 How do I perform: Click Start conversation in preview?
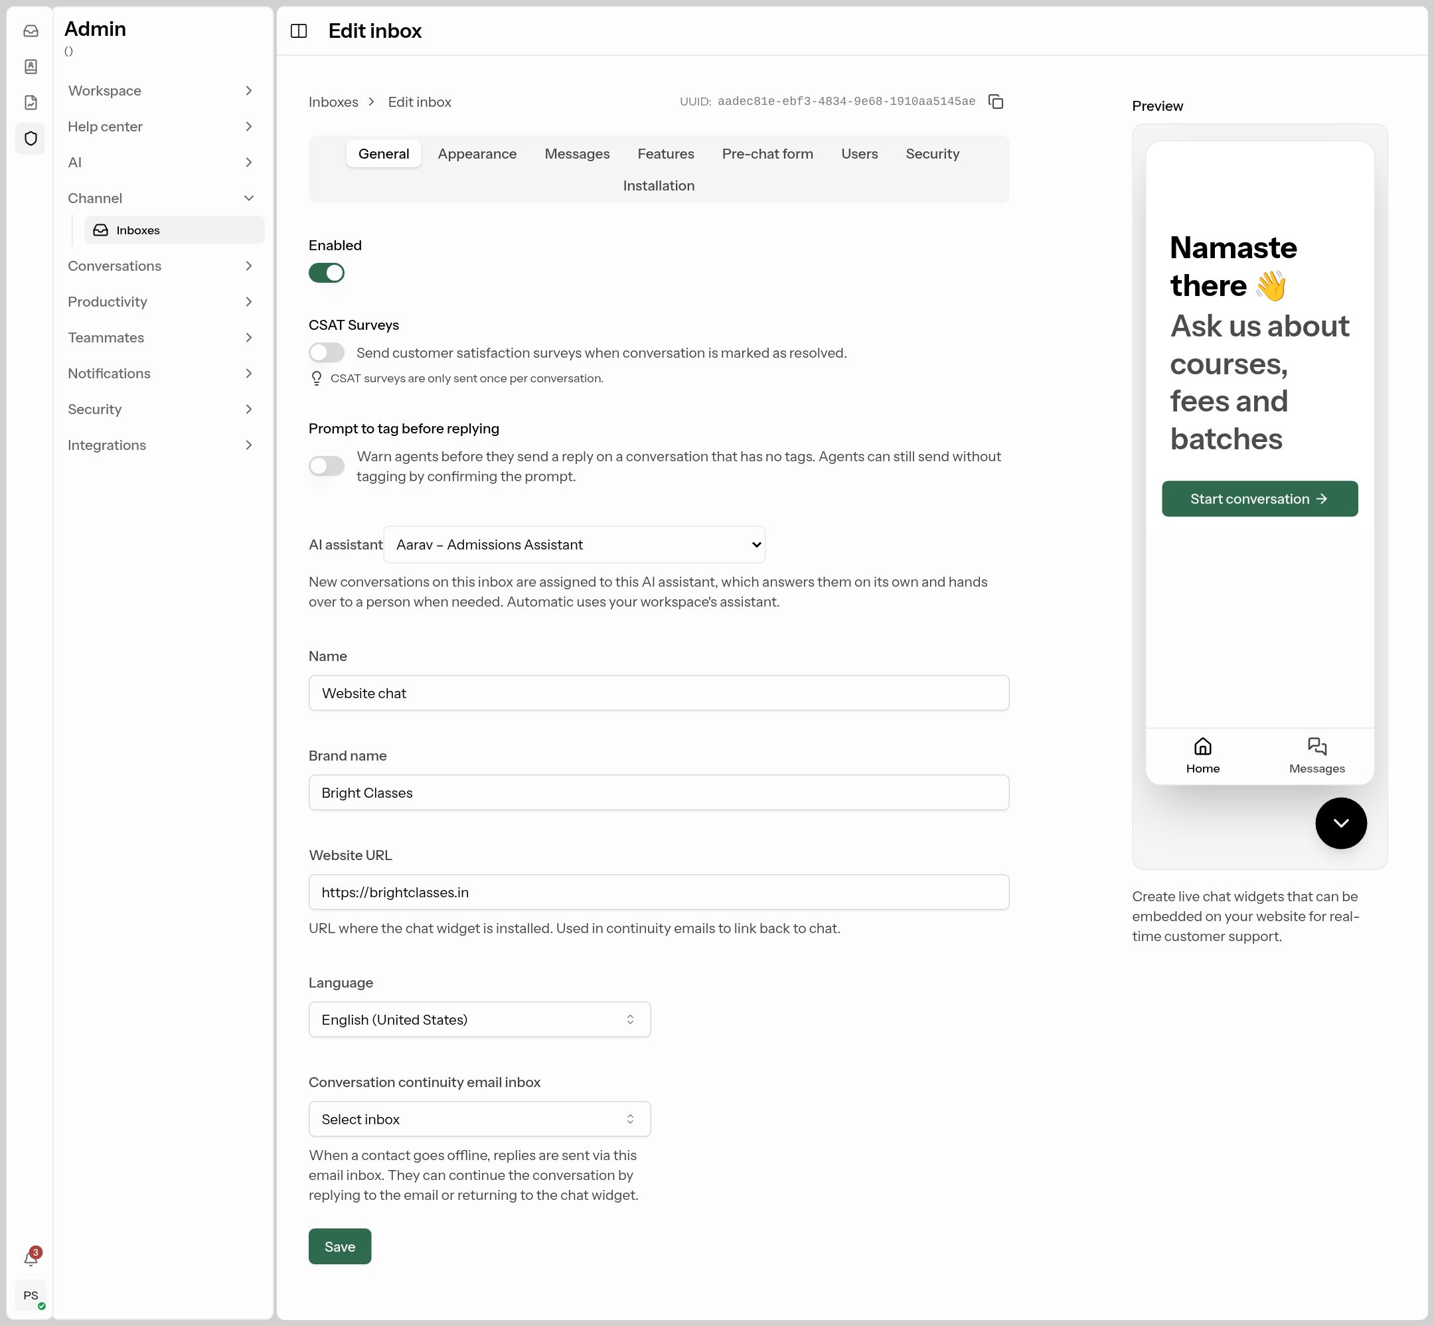coord(1259,498)
